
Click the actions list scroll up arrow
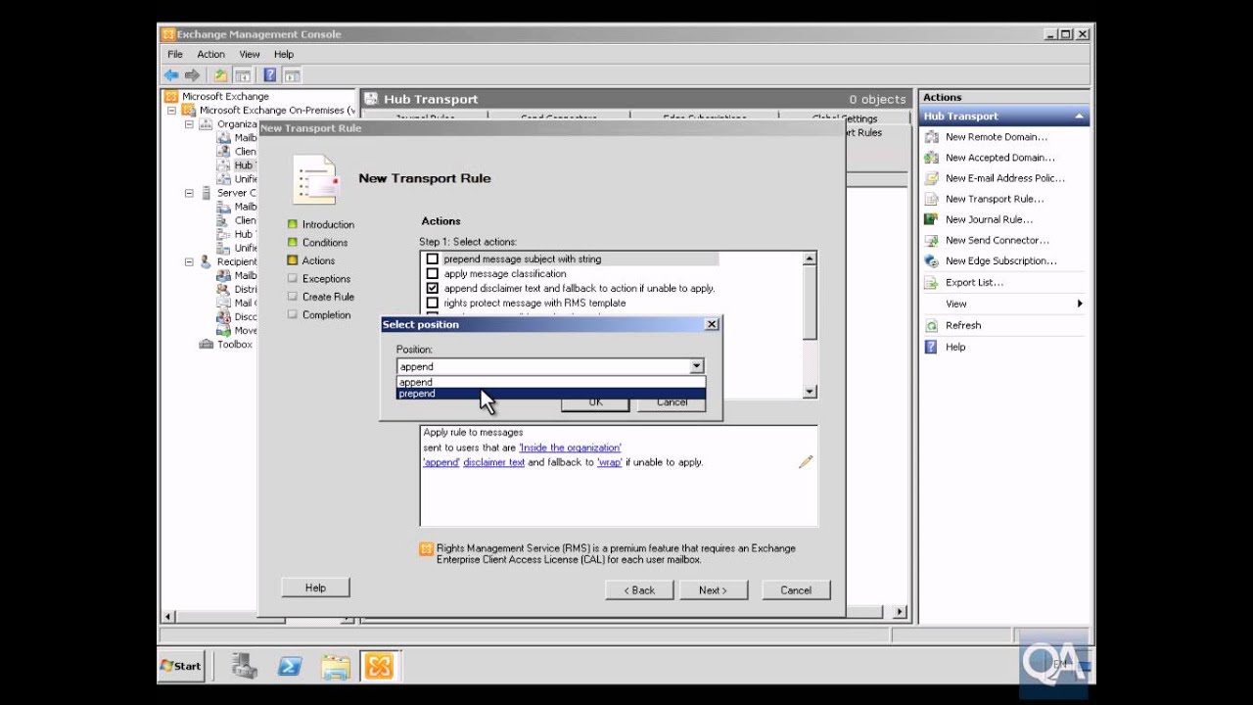810,259
